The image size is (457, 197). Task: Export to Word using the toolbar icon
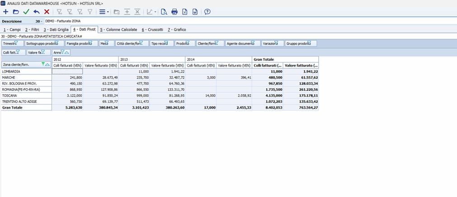click(x=195, y=12)
